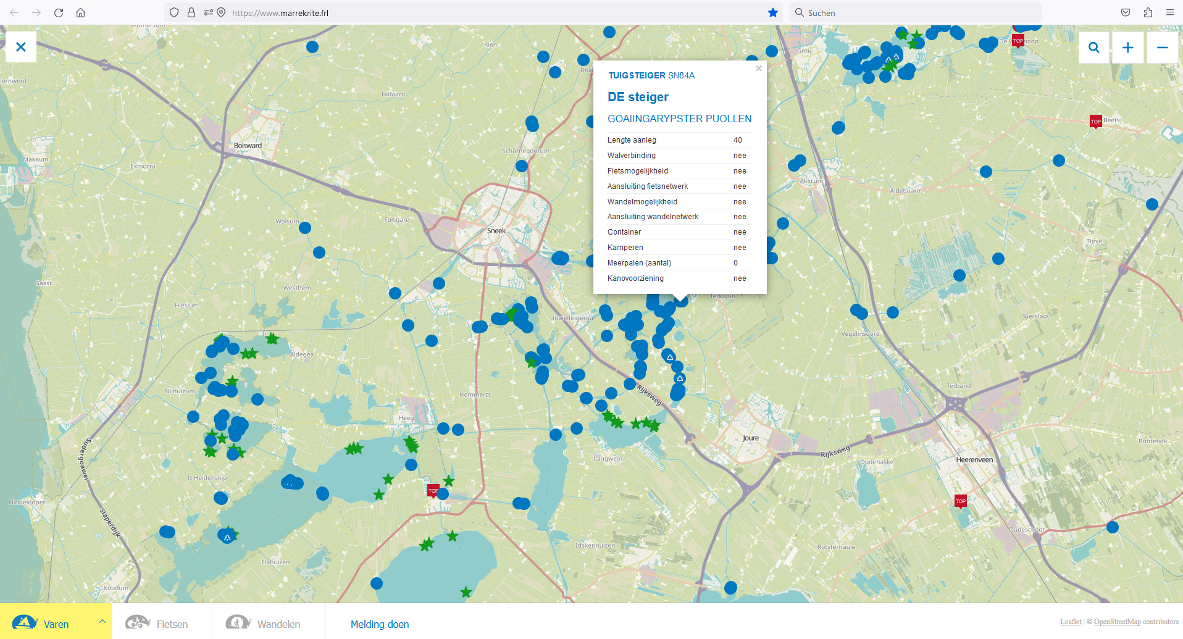1183x639 pixels.
Task: Open the Firefox extensions menu
Action: 1148,12
